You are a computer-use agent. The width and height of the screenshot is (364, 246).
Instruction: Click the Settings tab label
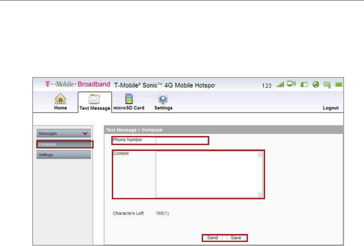click(164, 108)
